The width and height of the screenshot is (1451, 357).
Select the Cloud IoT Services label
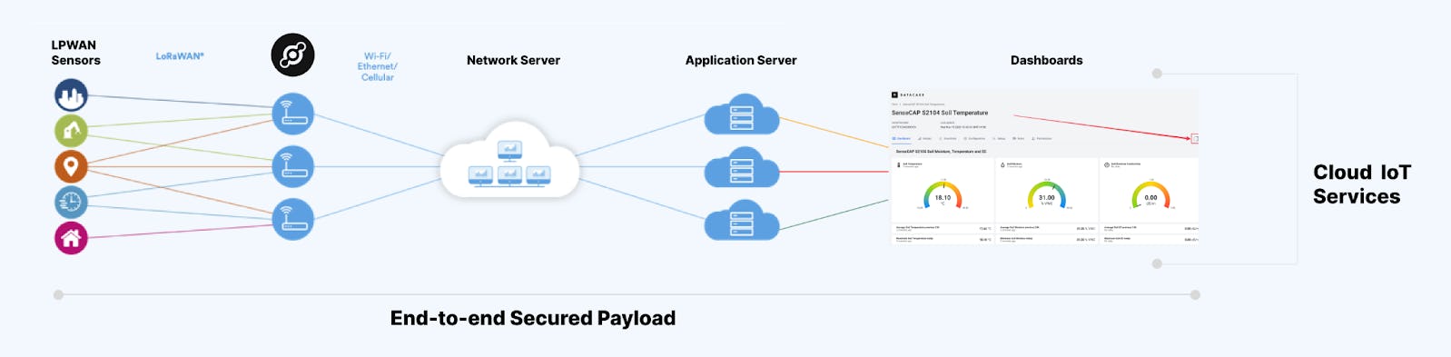click(1362, 184)
